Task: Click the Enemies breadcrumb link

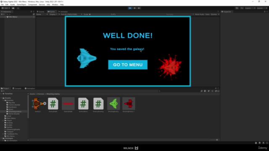Action: click(x=41, y=94)
